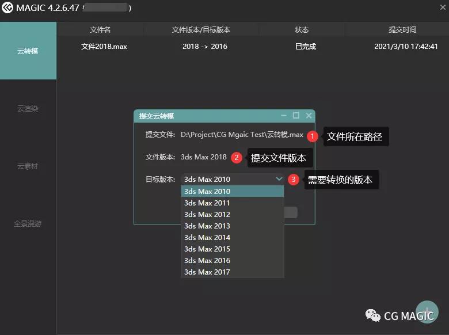Screen dimensions: 449x335
Task: Close the 提交云转模 dialog
Action: coord(309,116)
